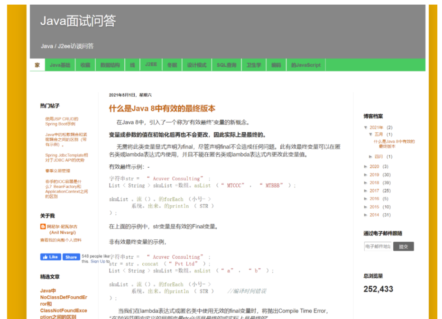Click the Facebook Like button

coord(50,257)
